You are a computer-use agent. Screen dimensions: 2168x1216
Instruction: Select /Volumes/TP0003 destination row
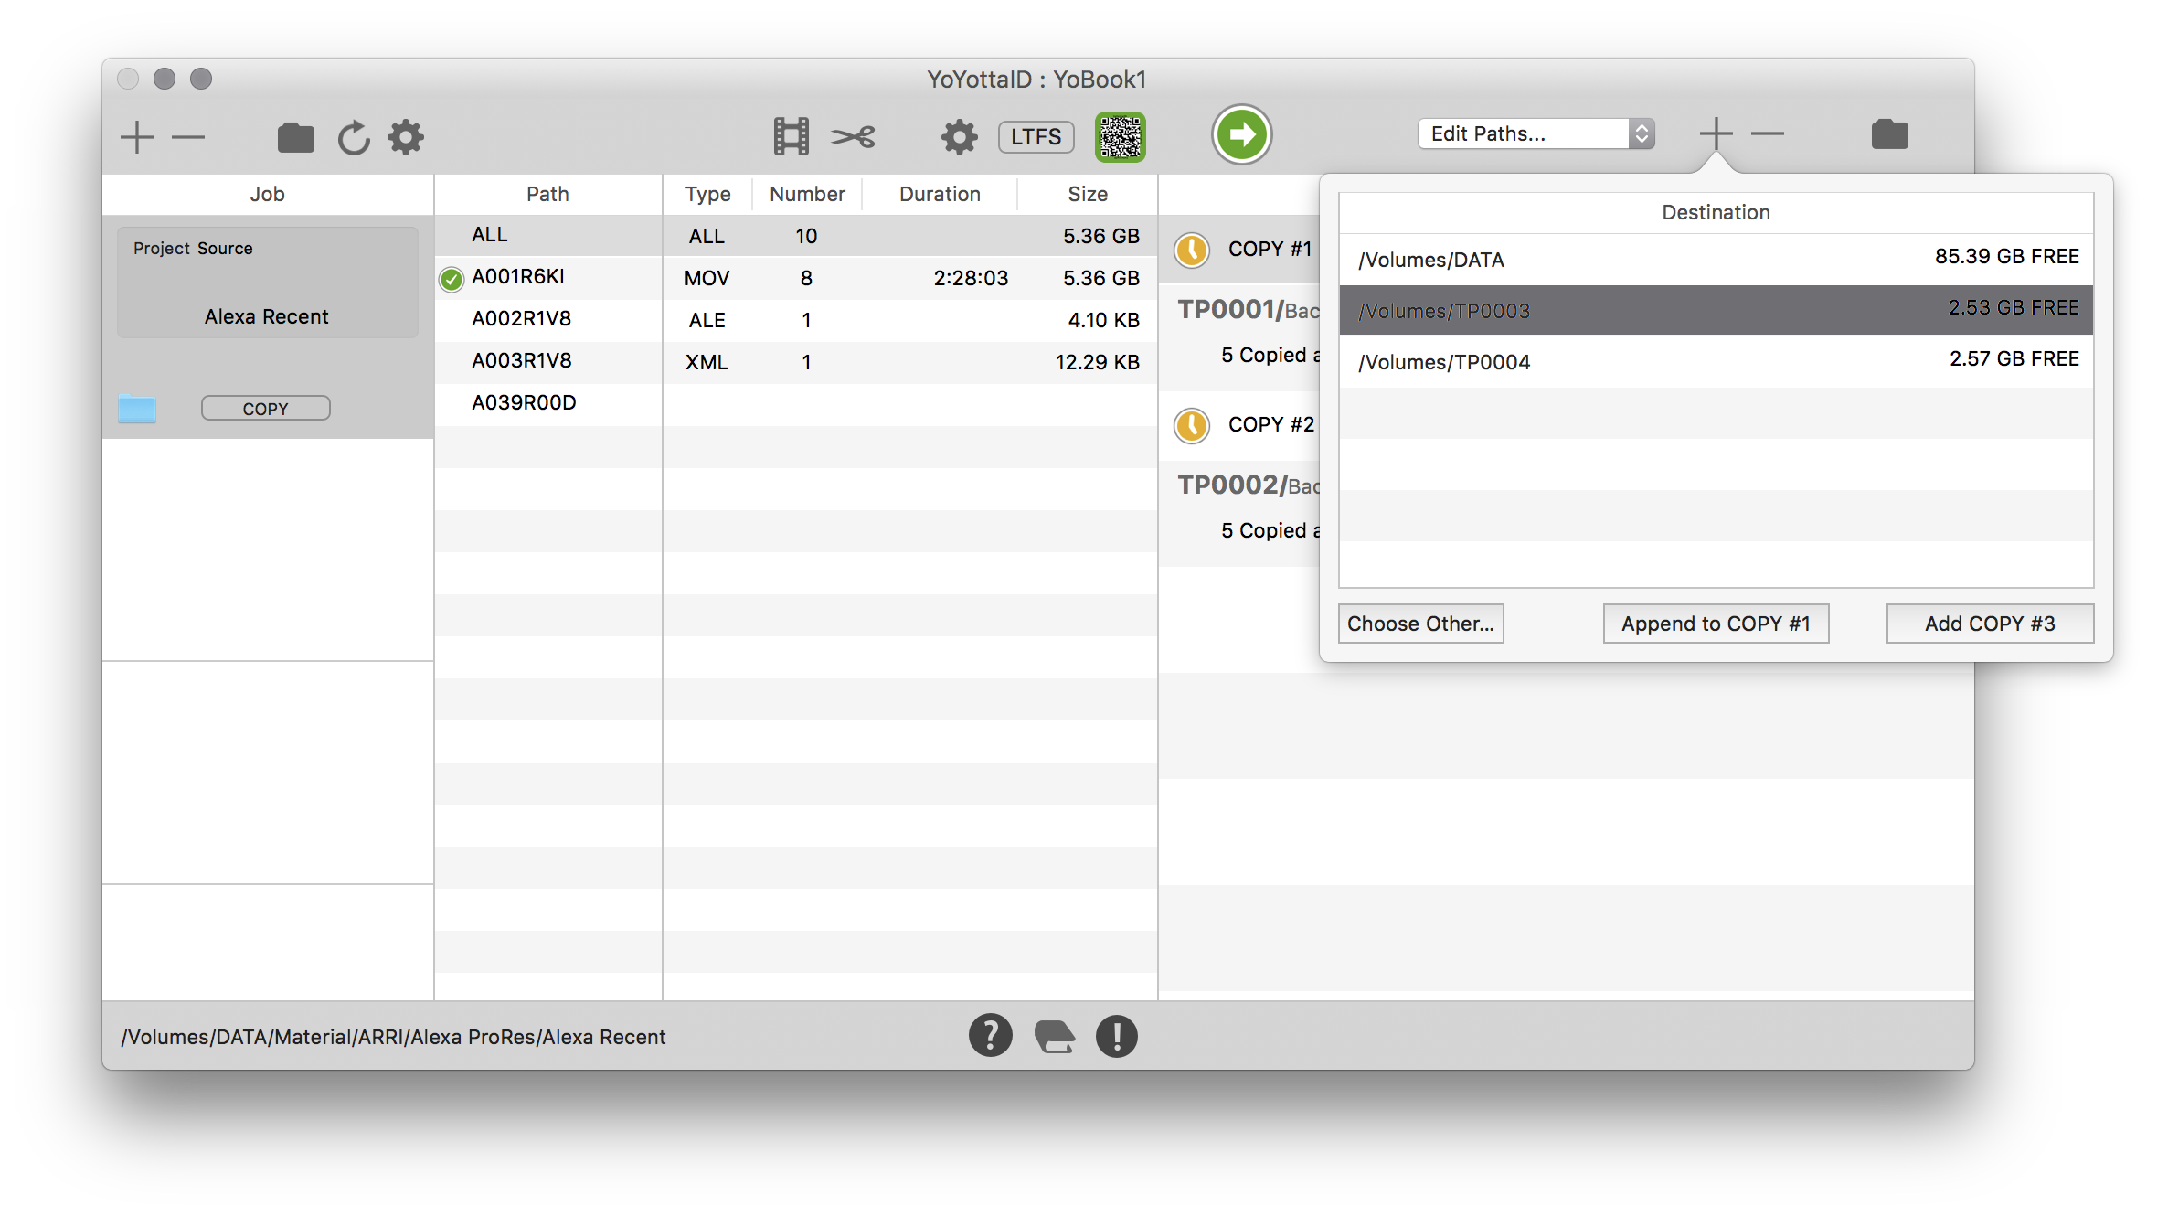tap(1716, 310)
